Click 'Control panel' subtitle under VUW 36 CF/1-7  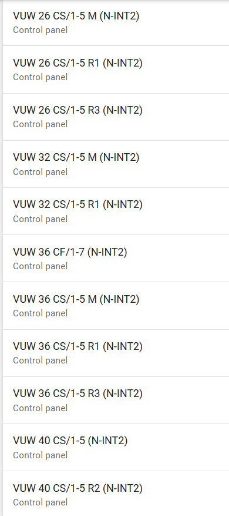(40, 266)
